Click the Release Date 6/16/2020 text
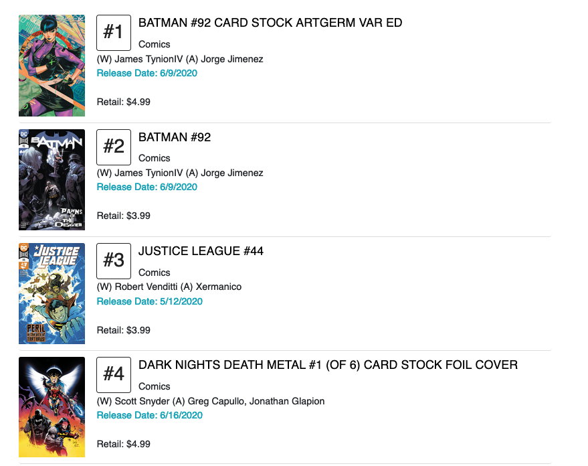The width and height of the screenshot is (588, 466). click(x=150, y=415)
